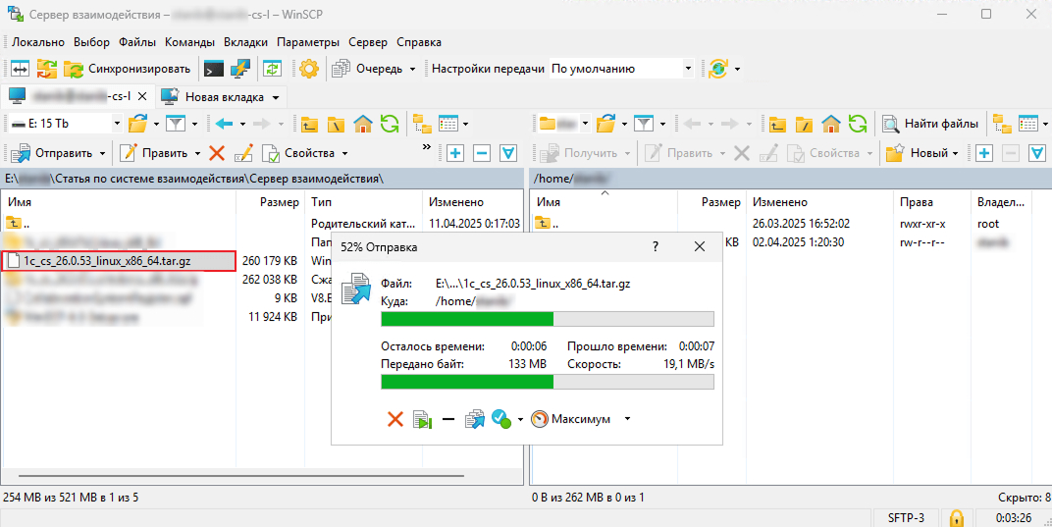
Task: Go to local home directory icon
Action: pyautogui.click(x=363, y=124)
